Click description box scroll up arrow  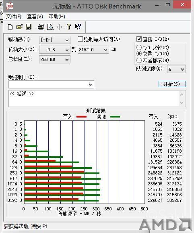pos(182,94)
